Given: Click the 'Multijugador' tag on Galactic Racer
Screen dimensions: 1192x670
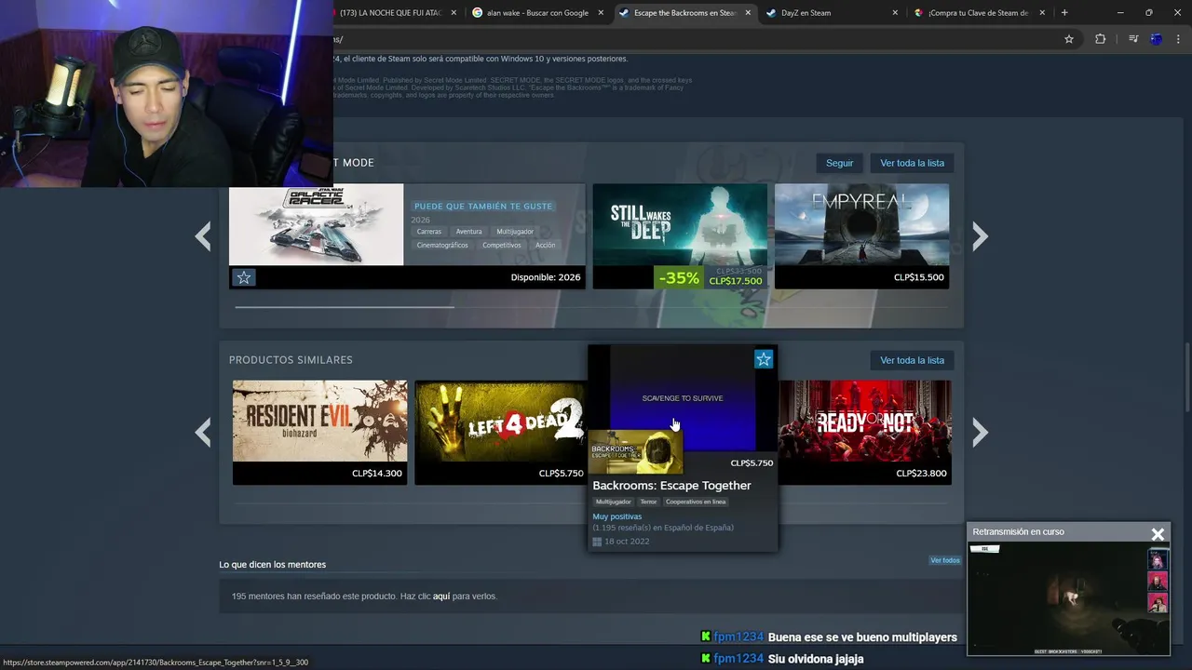Looking at the screenshot, I should pyautogui.click(x=515, y=232).
